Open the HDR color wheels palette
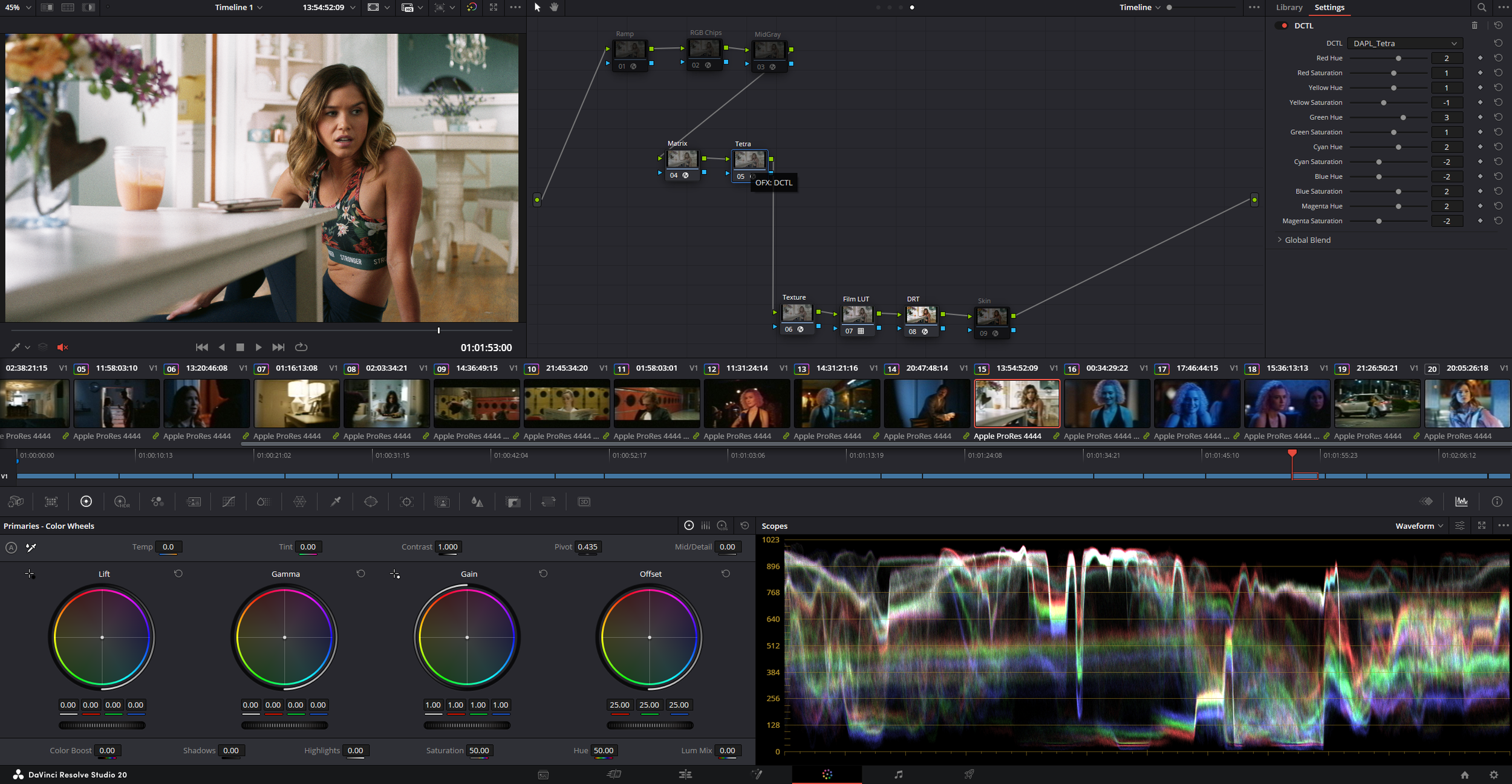 121,502
